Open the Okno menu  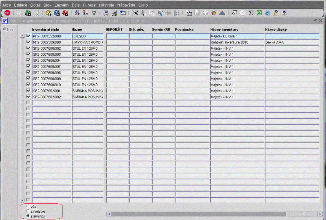pyautogui.click(x=143, y=5)
